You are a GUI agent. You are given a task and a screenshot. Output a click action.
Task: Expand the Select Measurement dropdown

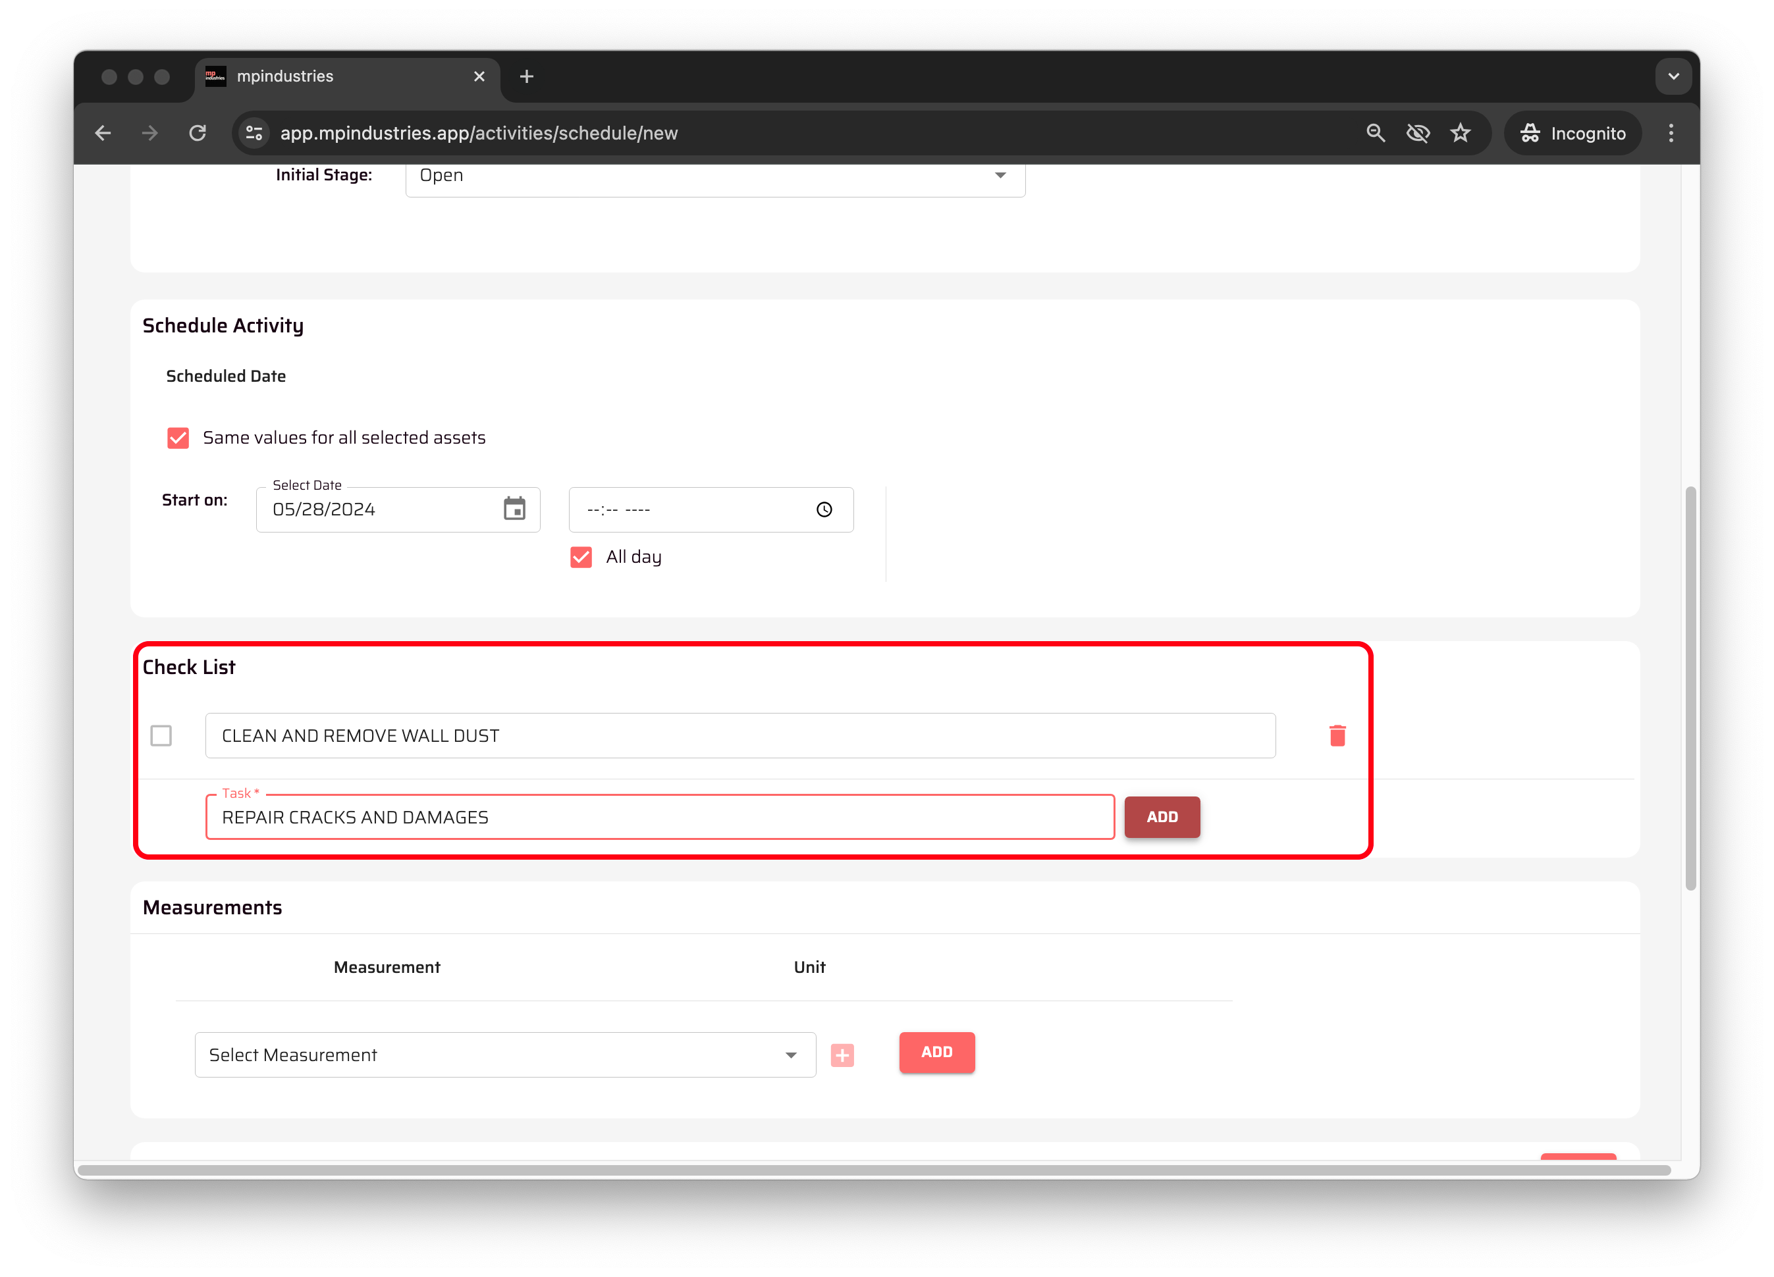coord(504,1055)
